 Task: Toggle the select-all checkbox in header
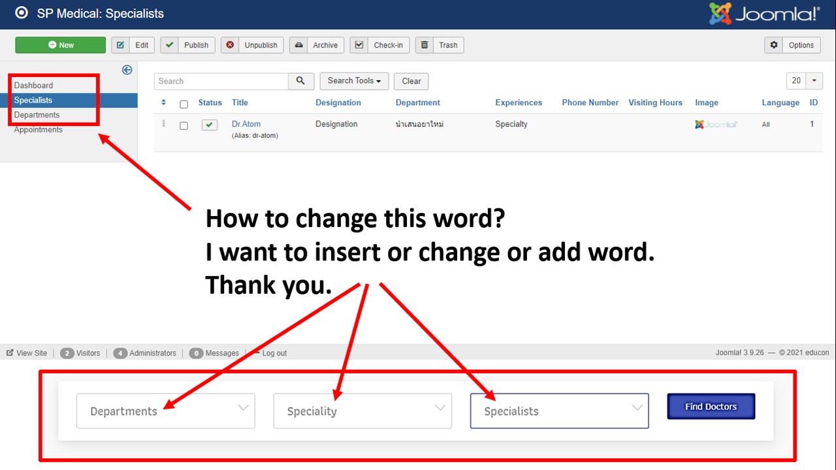[184, 104]
